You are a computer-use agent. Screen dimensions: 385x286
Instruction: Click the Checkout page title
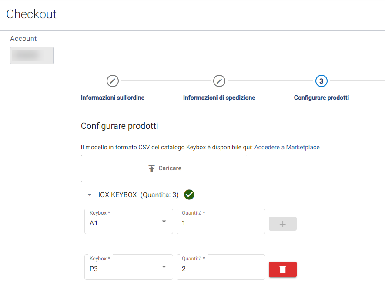pos(31,14)
